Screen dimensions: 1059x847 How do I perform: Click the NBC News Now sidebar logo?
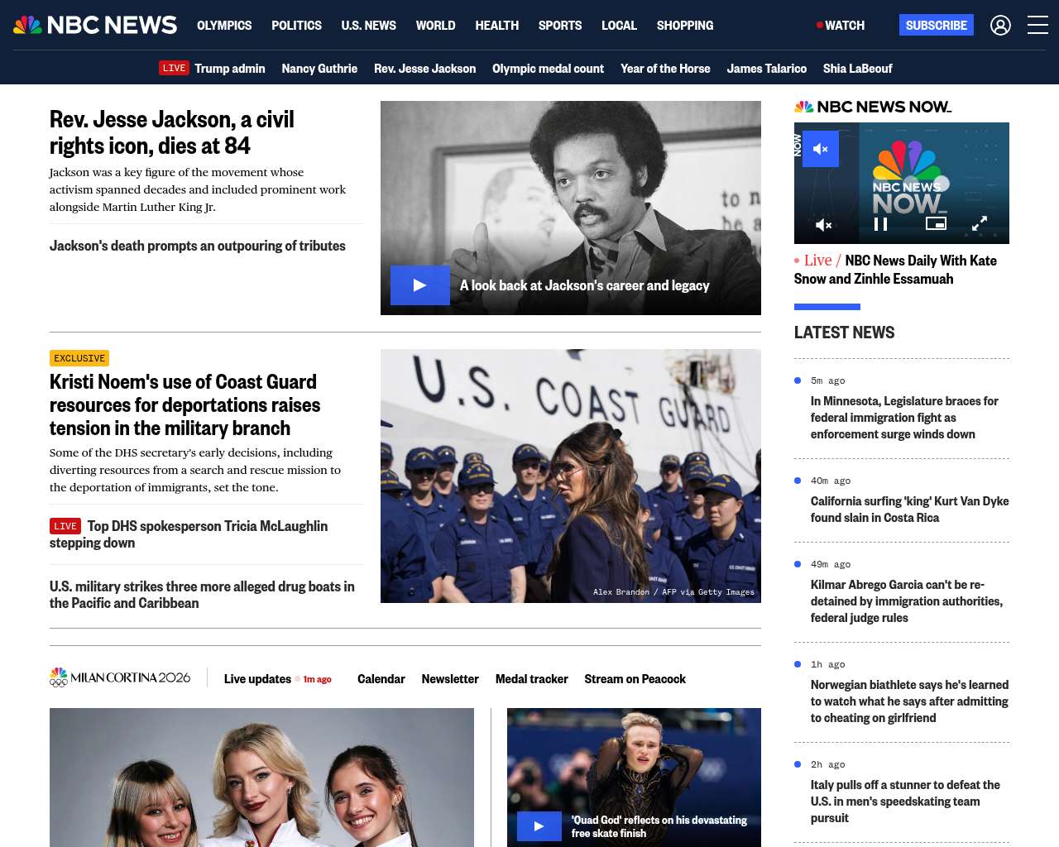pos(873,107)
